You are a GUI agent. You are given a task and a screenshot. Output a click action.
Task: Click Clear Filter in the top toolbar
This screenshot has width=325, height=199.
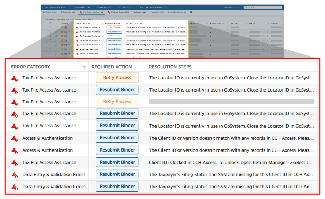coord(125,7)
